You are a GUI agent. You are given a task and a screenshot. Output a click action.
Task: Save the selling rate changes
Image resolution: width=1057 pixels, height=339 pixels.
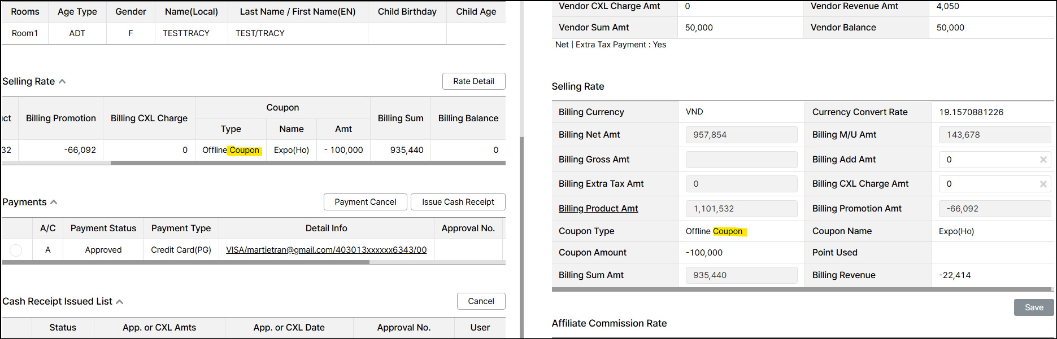point(1033,307)
